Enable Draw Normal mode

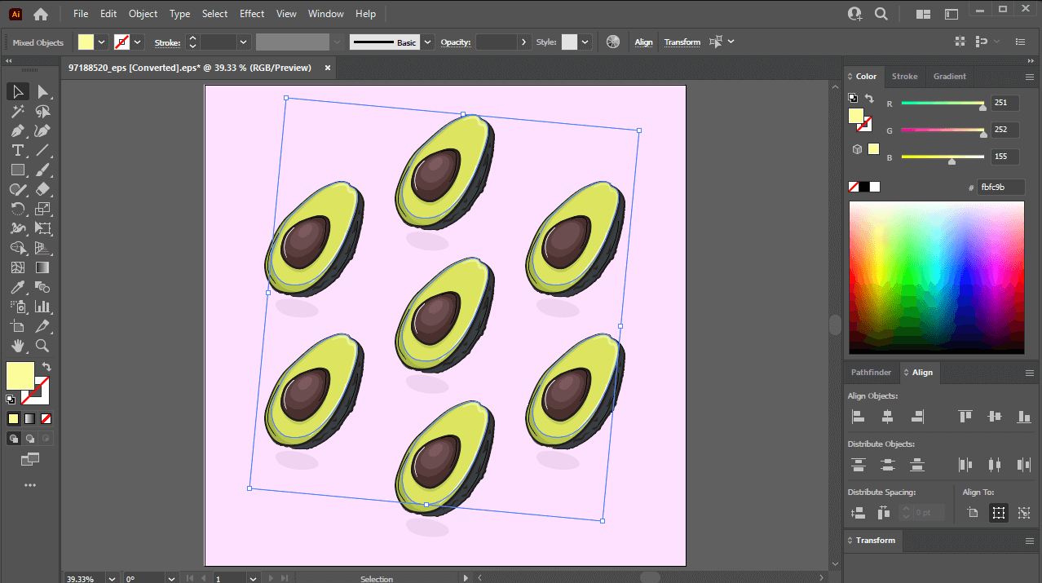pos(14,438)
